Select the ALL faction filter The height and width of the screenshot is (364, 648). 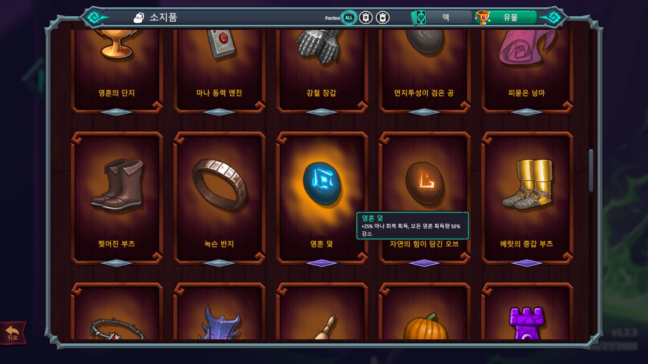349,17
